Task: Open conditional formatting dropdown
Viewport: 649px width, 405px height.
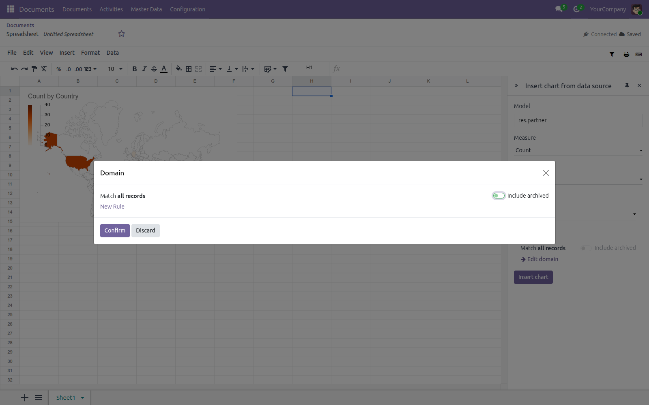Action: tap(270, 69)
